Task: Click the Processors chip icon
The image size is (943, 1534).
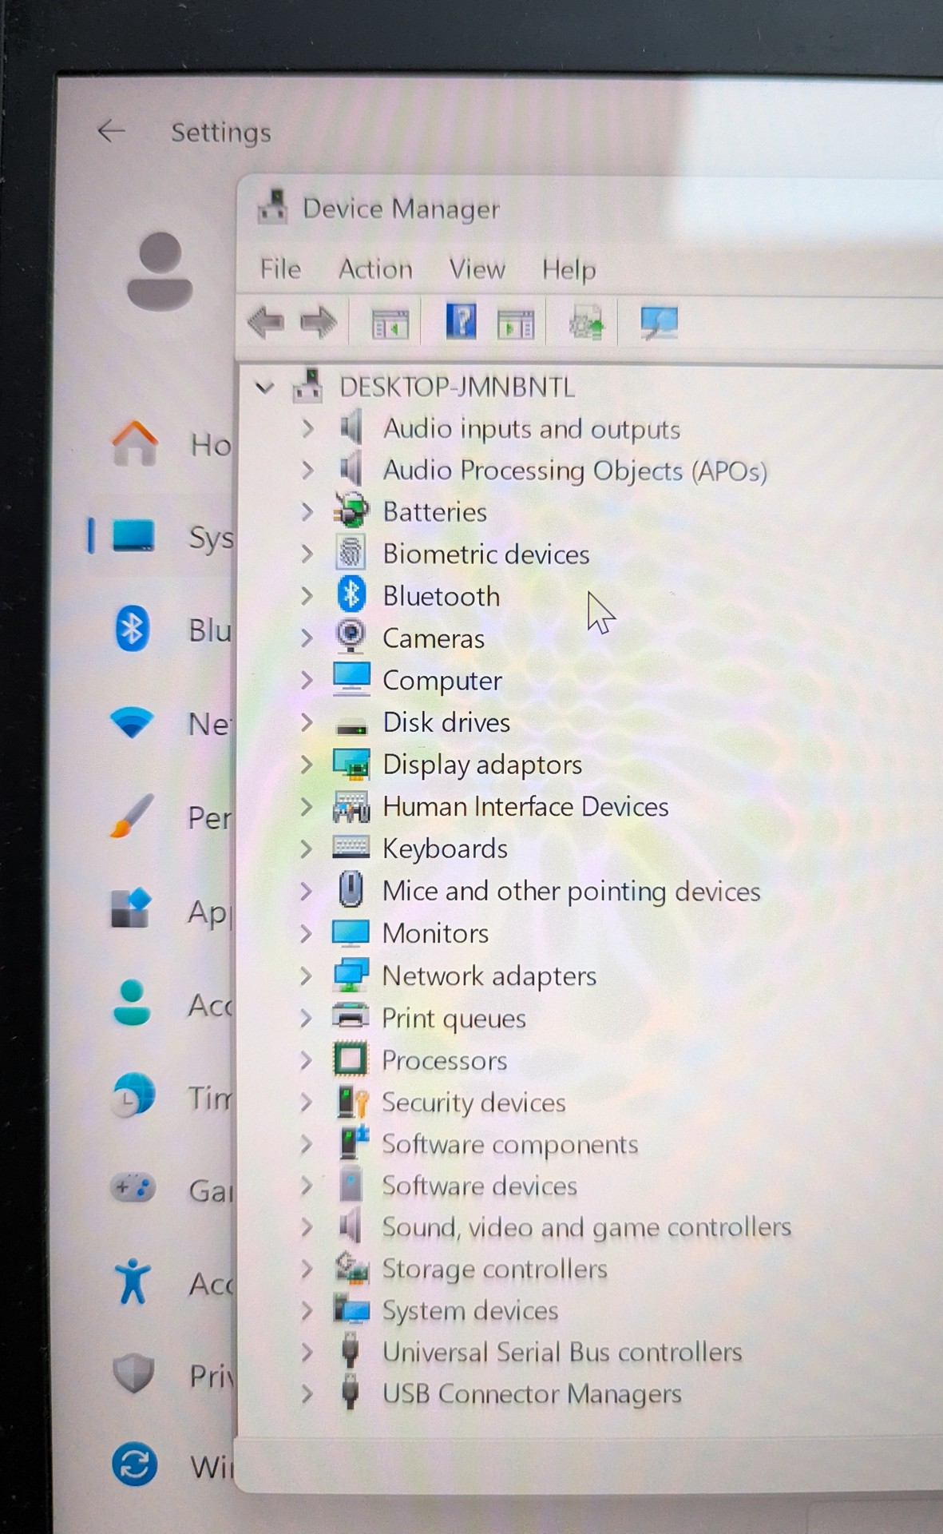Action: [x=351, y=1059]
